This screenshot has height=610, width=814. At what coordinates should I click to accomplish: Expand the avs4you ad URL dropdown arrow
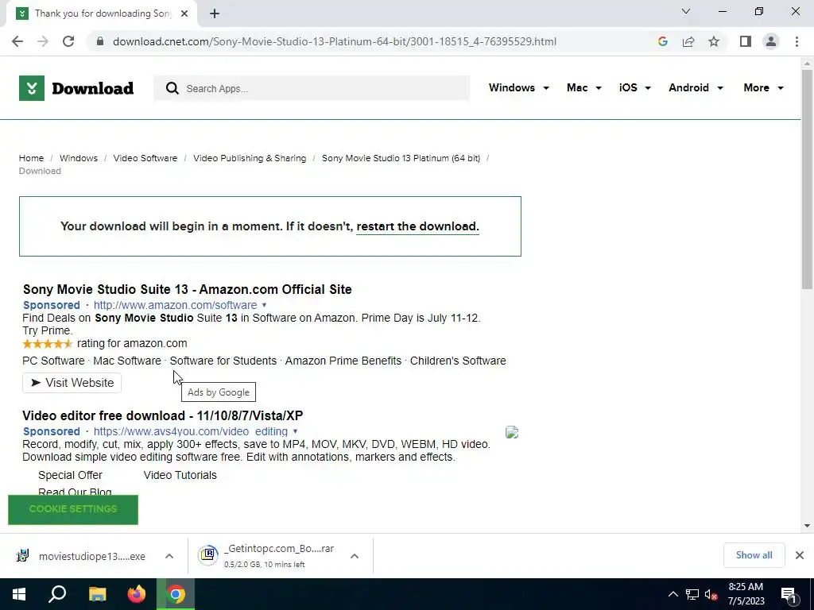296,431
